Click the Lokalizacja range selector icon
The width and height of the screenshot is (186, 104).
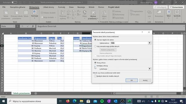coord(150,69)
